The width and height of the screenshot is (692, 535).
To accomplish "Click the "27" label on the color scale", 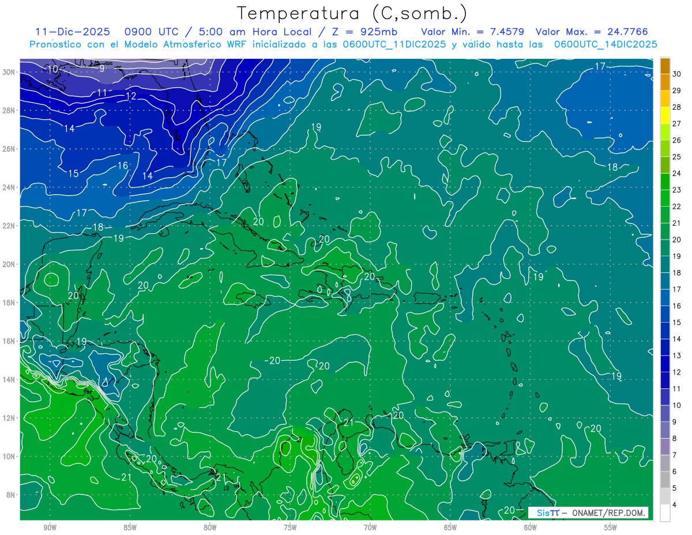I will 678,124.
